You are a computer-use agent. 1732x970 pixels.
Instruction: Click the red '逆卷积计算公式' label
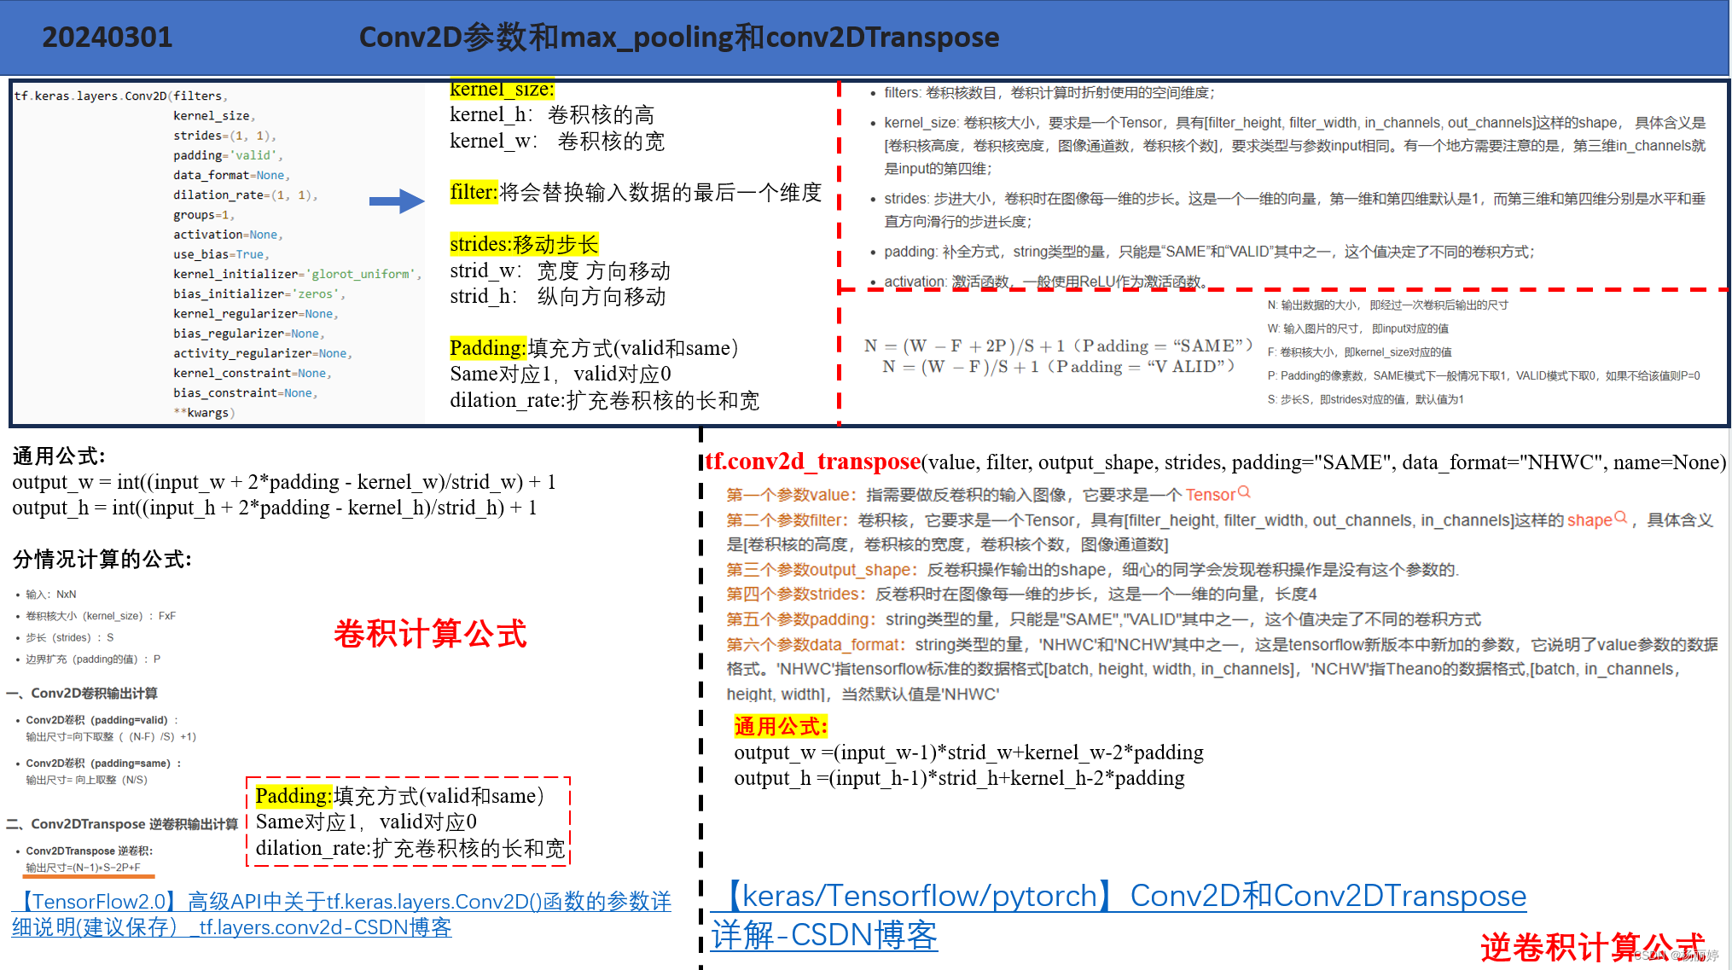[1593, 947]
